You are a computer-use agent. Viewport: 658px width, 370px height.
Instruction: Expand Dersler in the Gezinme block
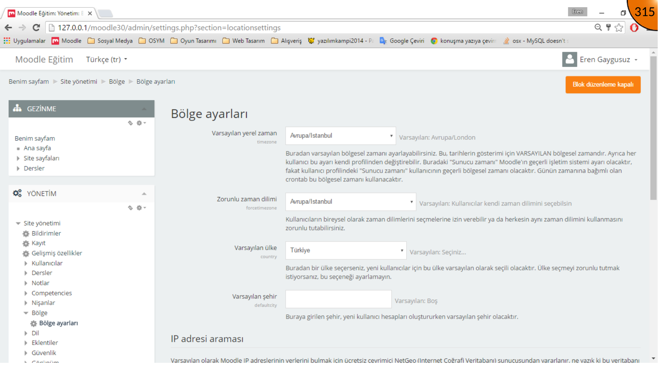tap(18, 168)
